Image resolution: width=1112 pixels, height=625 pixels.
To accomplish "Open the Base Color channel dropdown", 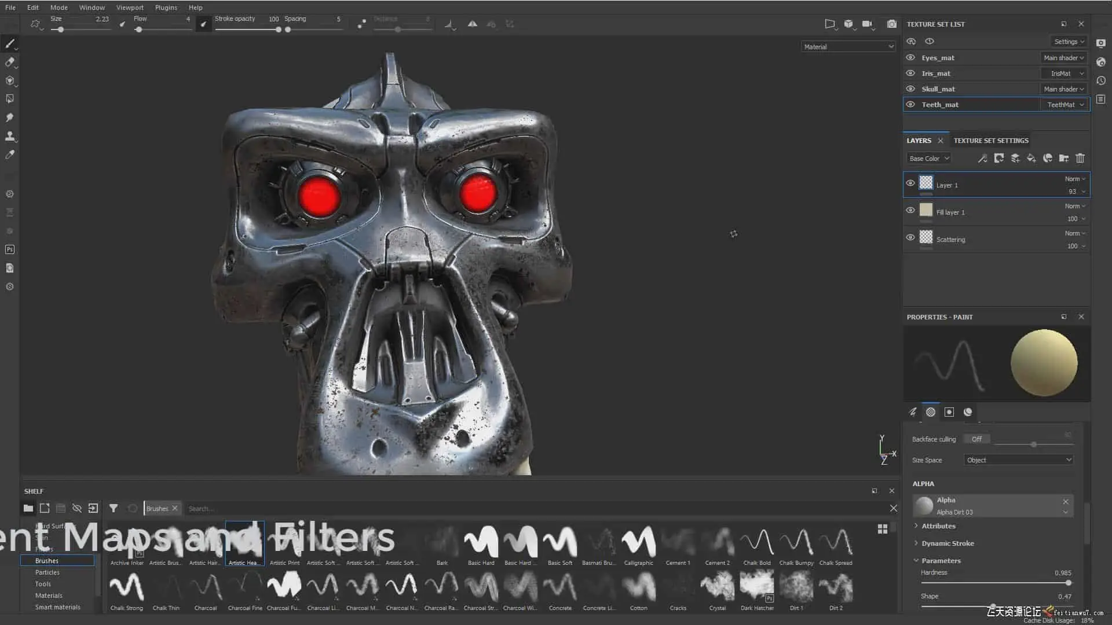I will tap(929, 158).
